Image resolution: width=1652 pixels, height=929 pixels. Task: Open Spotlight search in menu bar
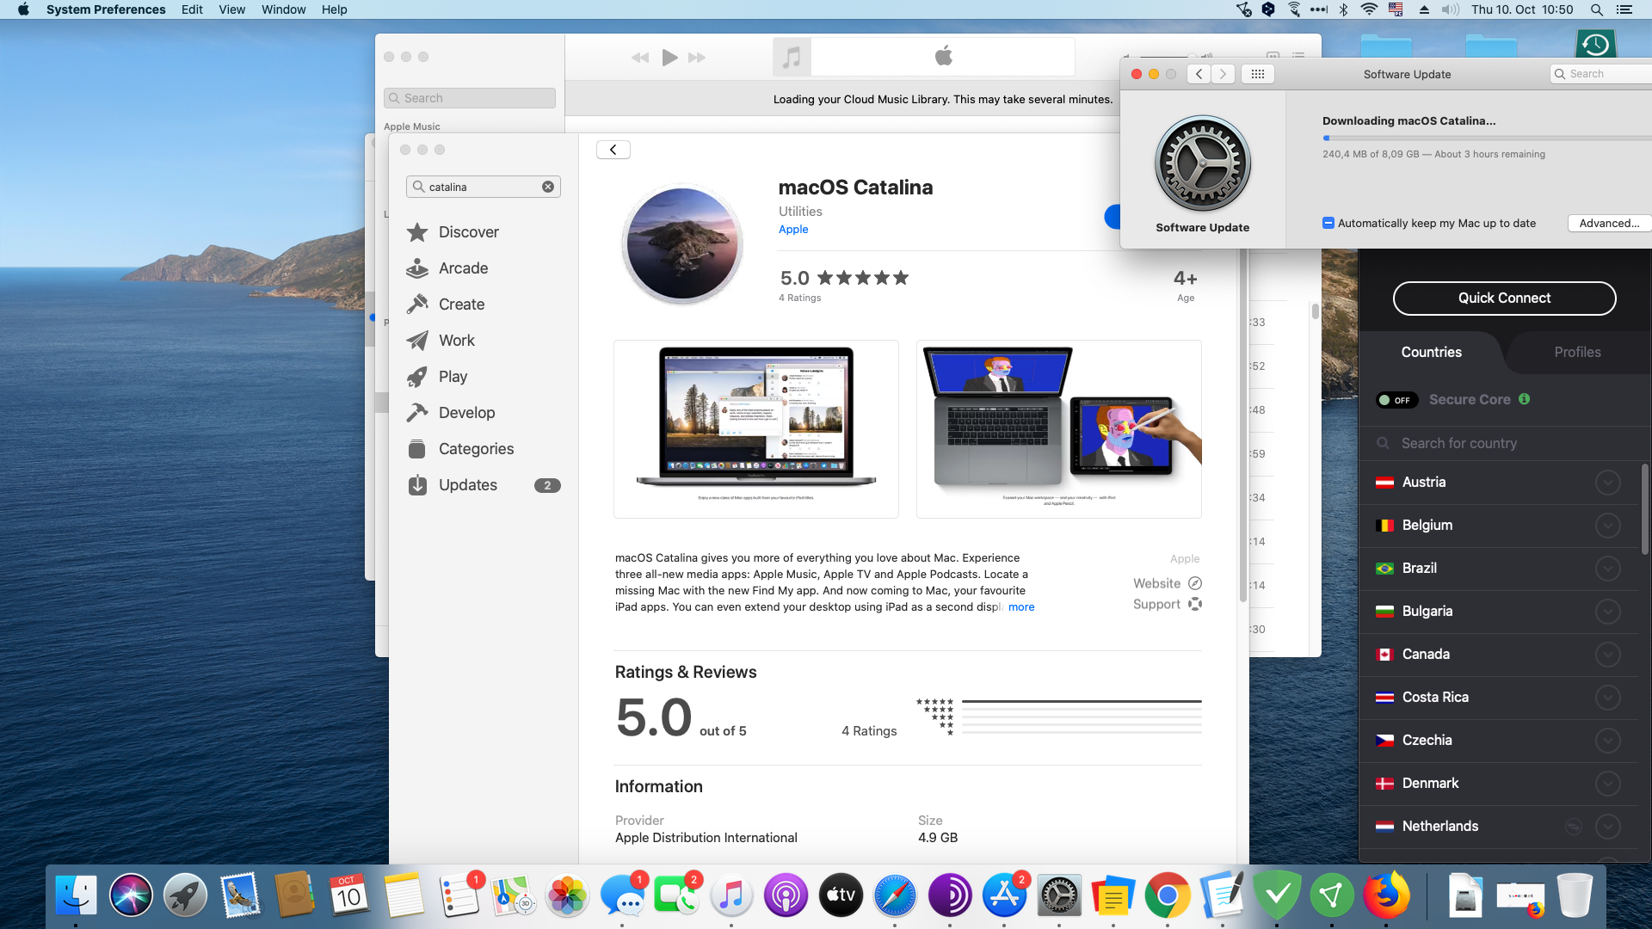click(1596, 9)
